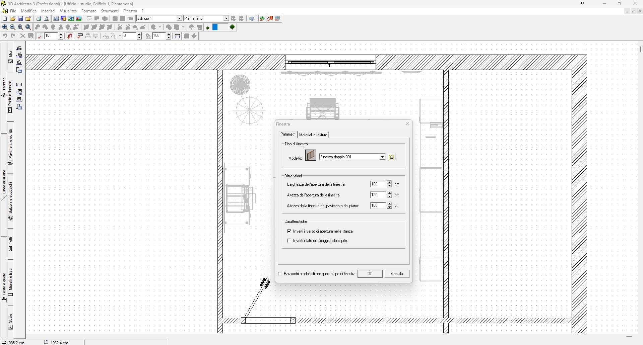643x345 pixels.
Task: Open window properties icon in sidebar
Action: pos(19,107)
